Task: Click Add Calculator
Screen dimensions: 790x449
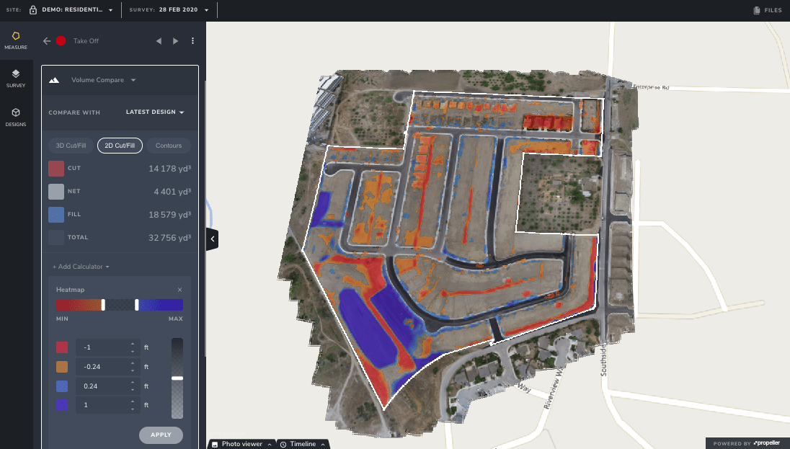Action: point(81,267)
